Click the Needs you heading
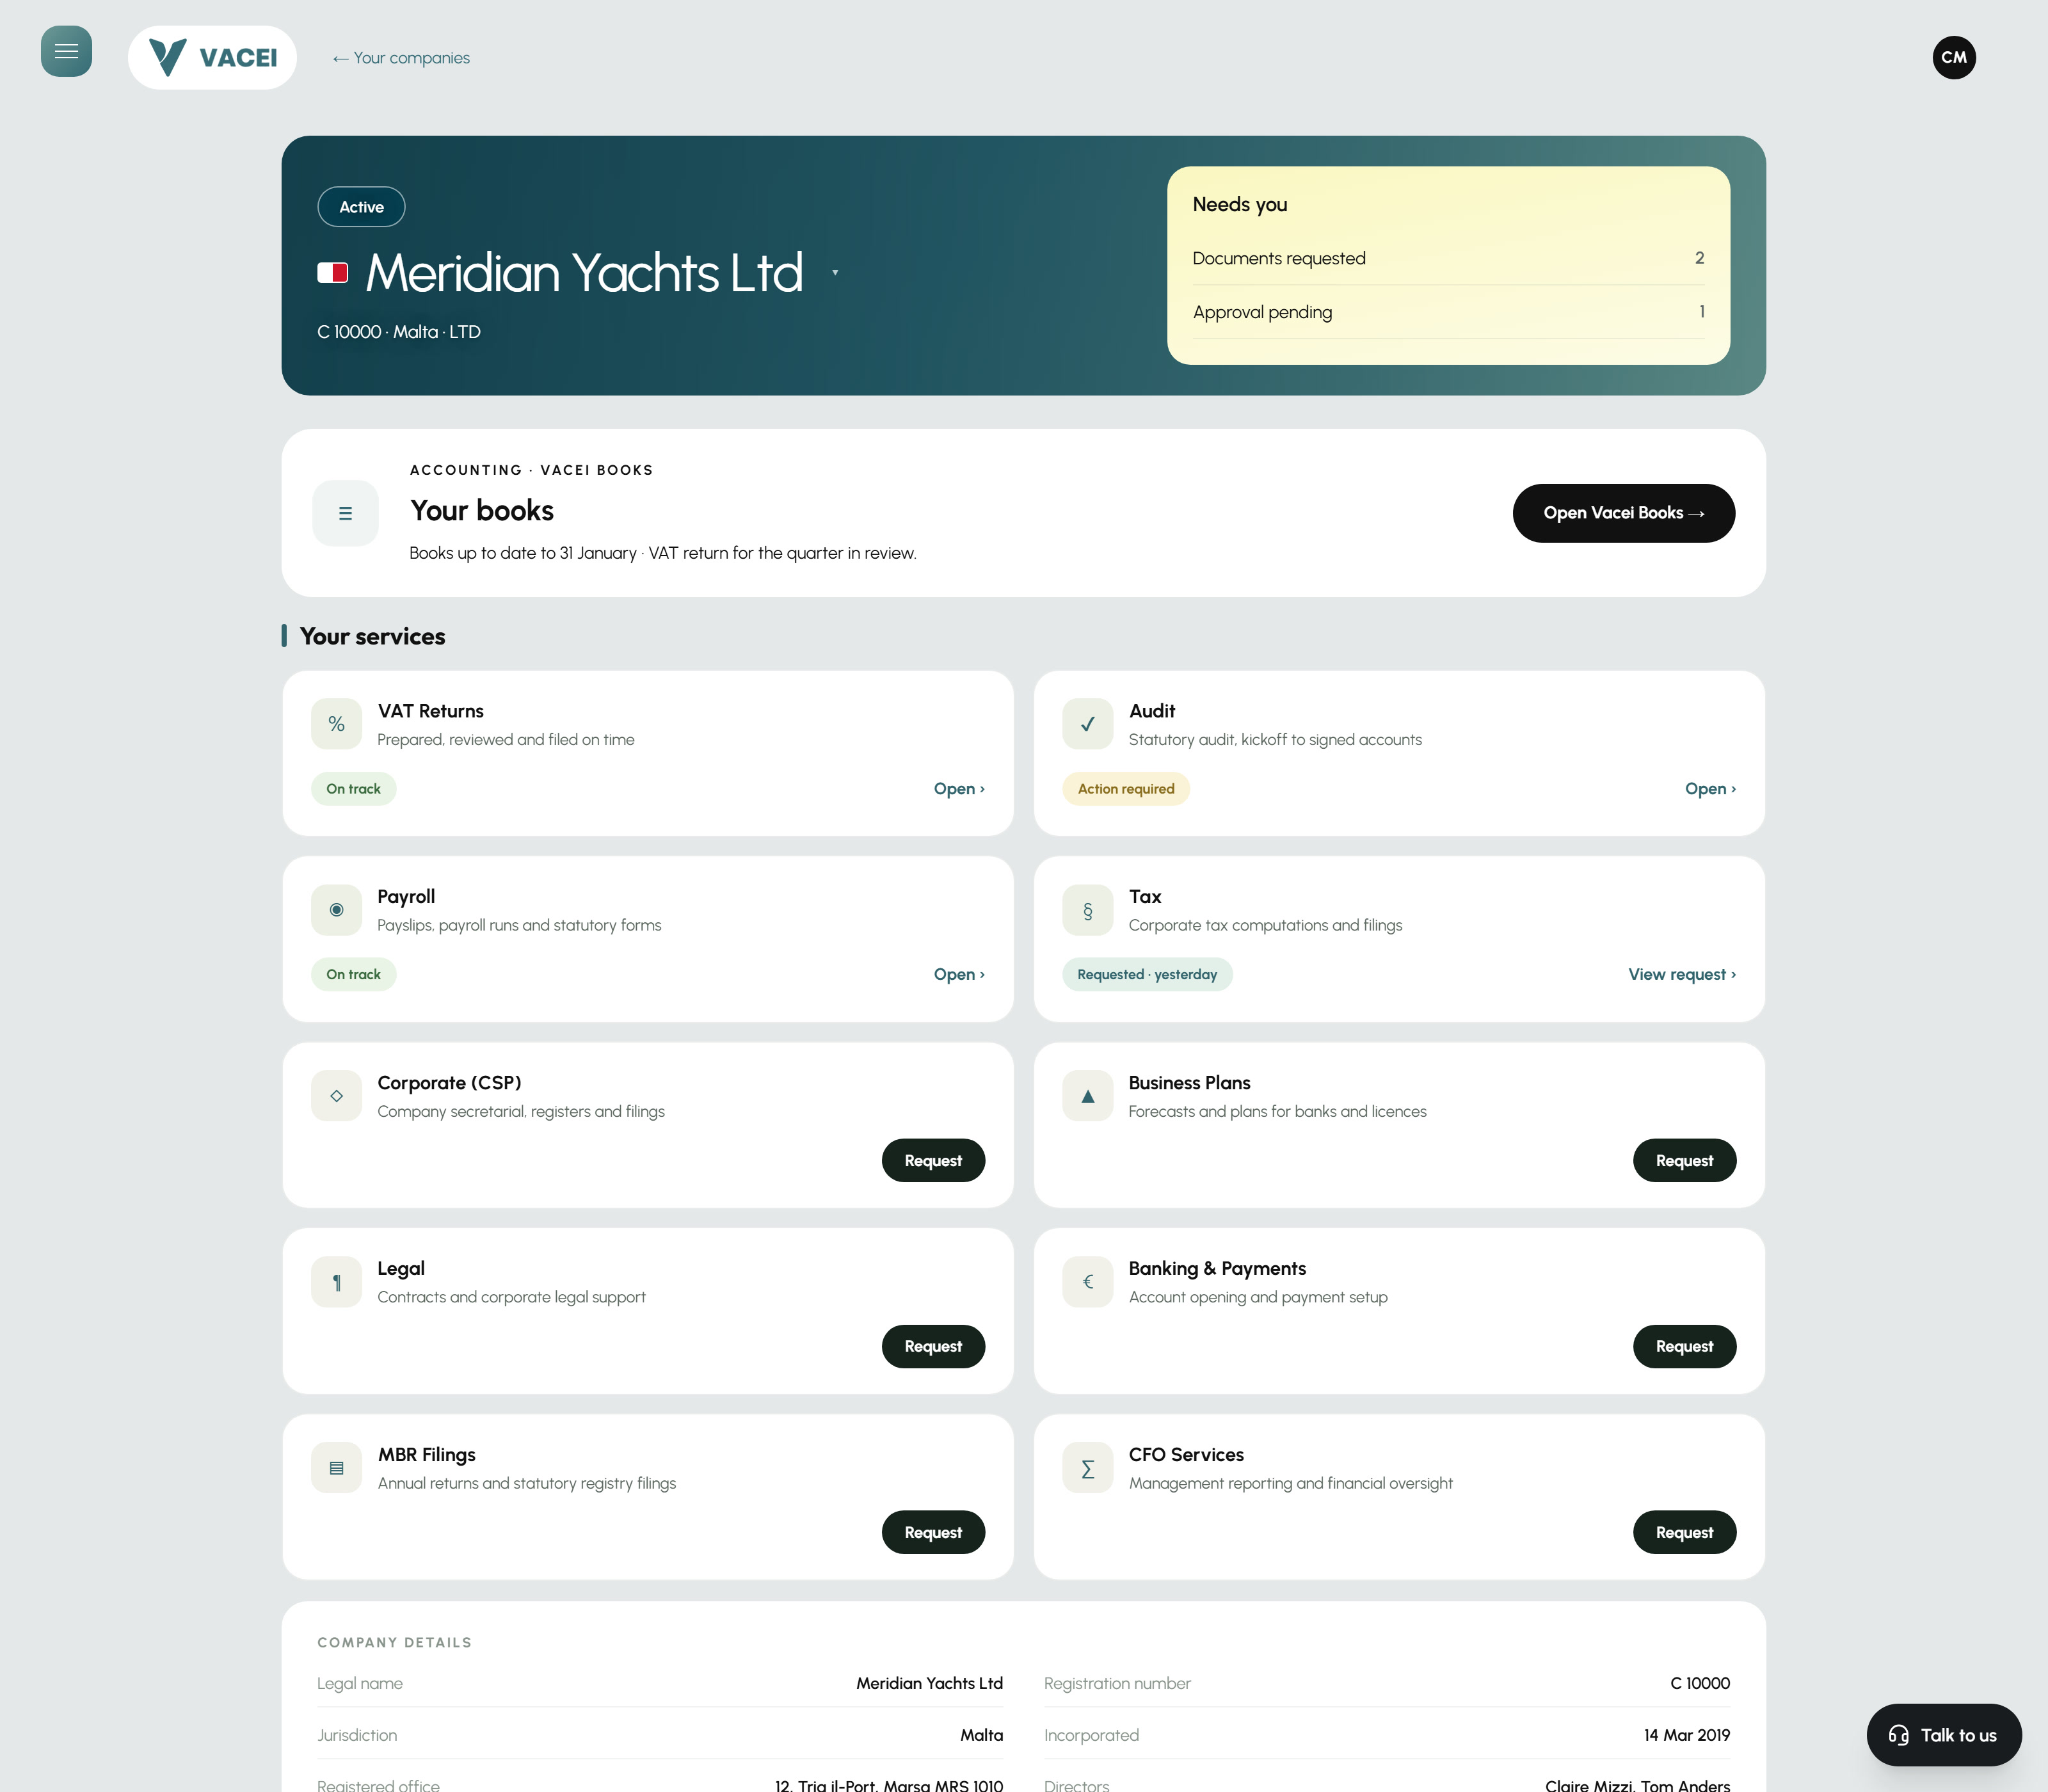 (x=1239, y=204)
